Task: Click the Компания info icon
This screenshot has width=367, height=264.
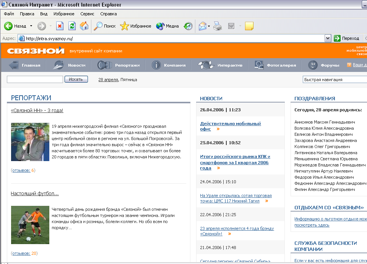Action: [156, 65]
